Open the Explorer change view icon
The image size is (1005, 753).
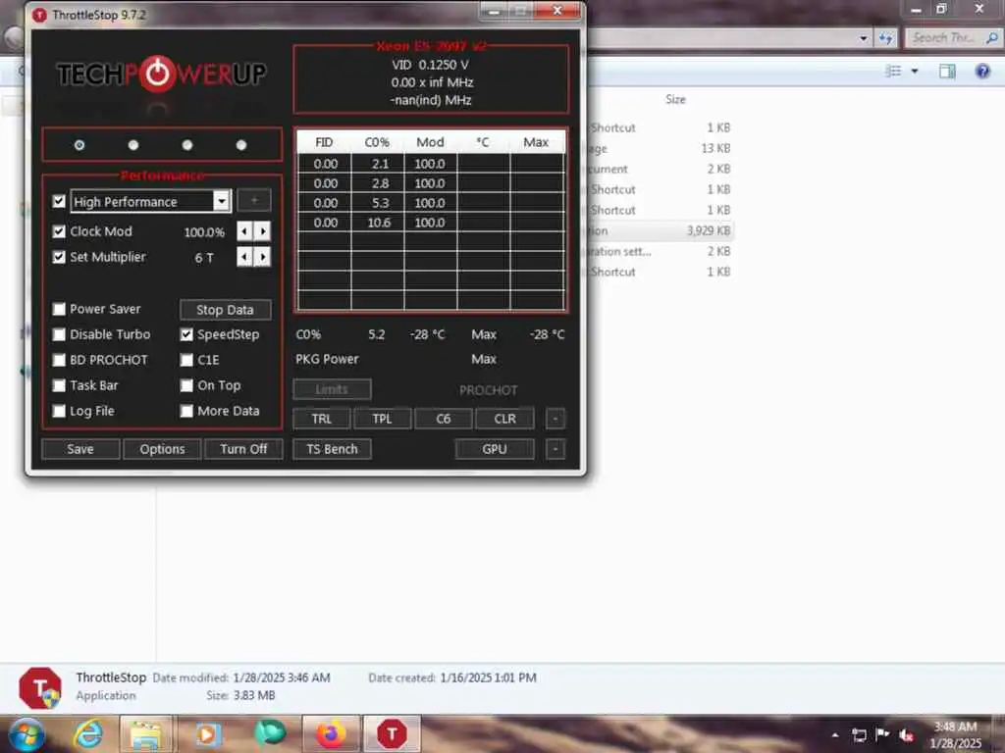click(x=893, y=71)
